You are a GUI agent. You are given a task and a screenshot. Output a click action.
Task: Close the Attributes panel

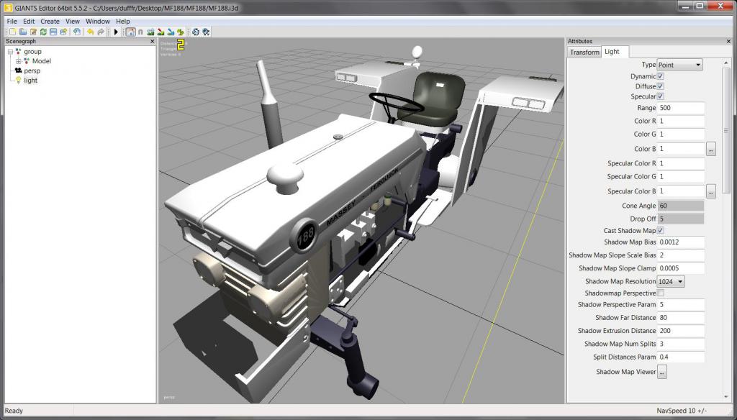(x=728, y=41)
